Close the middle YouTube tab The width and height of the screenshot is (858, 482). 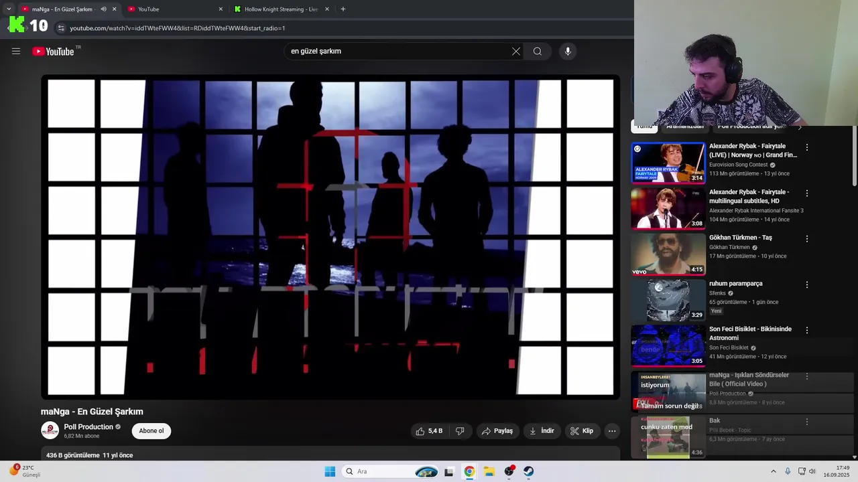click(x=221, y=9)
